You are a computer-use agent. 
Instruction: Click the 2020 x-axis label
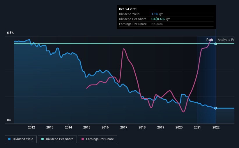pyautogui.click(x=179, y=127)
